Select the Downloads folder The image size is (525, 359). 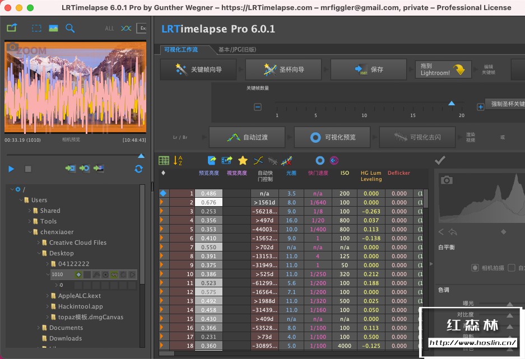pyautogui.click(x=66, y=338)
